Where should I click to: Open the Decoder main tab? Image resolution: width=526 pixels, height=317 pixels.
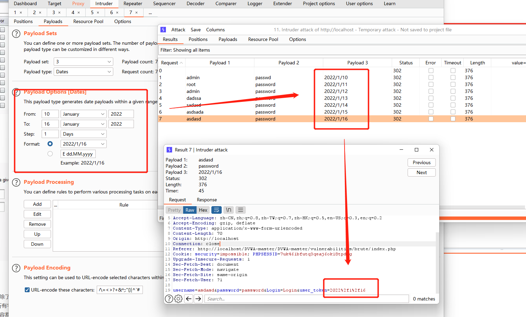click(196, 3)
